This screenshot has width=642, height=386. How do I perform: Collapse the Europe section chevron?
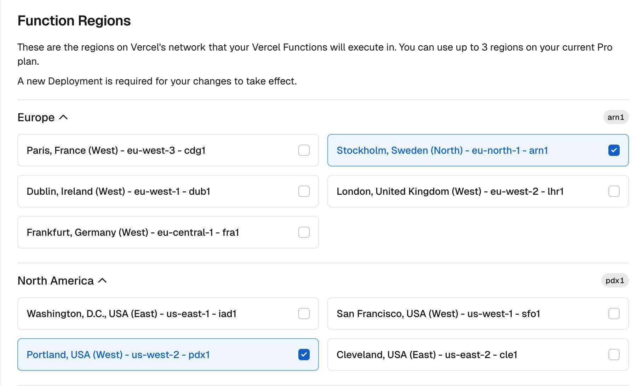coord(63,117)
